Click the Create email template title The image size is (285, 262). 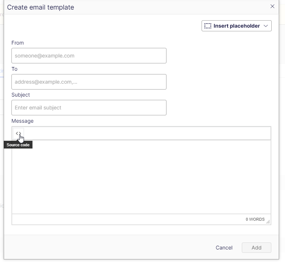click(41, 7)
